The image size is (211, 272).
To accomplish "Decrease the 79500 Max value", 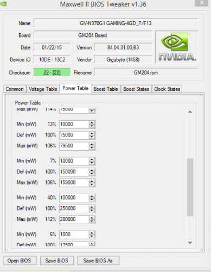I will pos(92,148).
